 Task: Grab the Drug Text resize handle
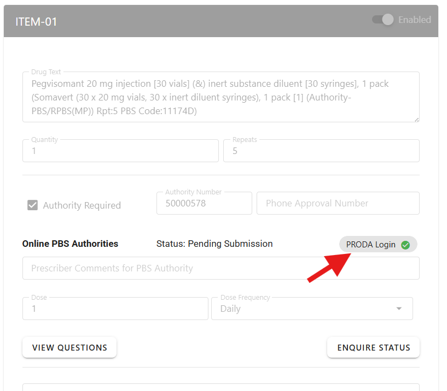click(416, 119)
